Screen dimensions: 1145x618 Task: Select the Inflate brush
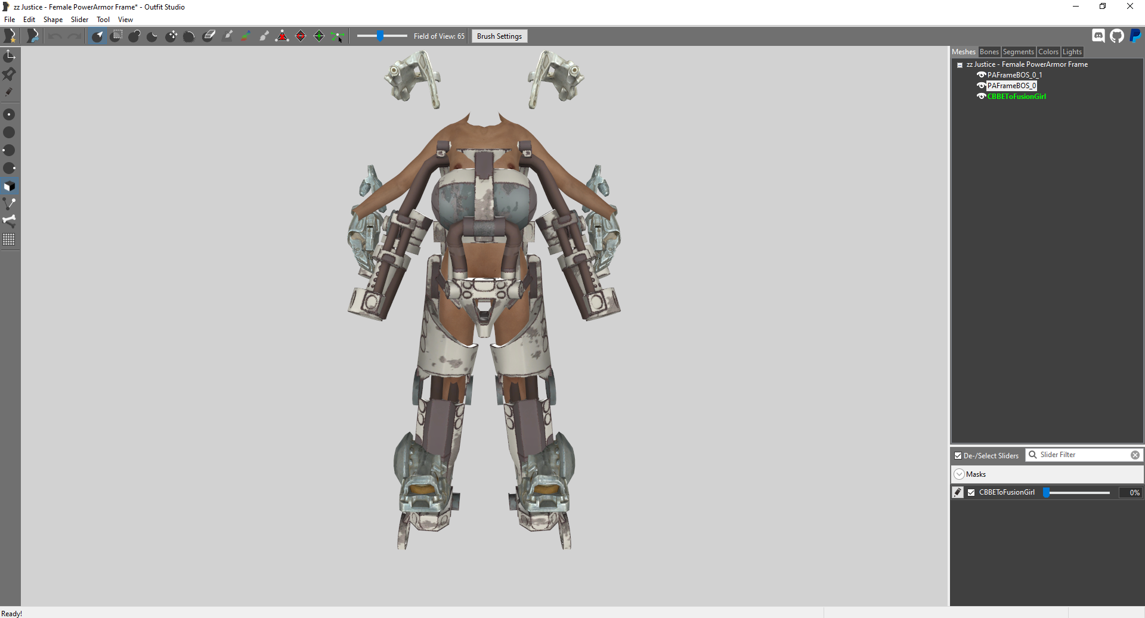[134, 36]
